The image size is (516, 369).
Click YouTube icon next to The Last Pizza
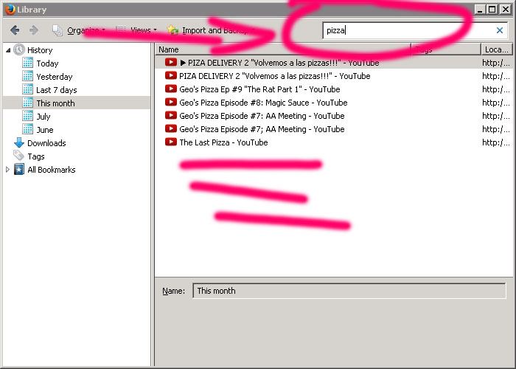tap(171, 142)
